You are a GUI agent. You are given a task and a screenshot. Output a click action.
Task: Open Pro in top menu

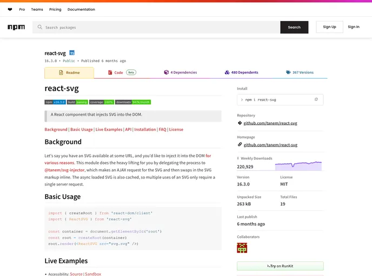(x=22, y=10)
